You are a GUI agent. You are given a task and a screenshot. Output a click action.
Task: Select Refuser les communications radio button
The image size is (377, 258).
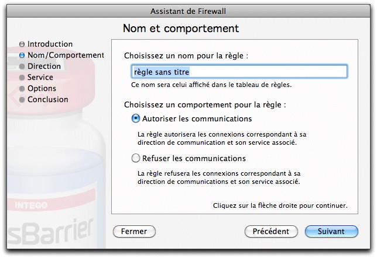[136, 158]
